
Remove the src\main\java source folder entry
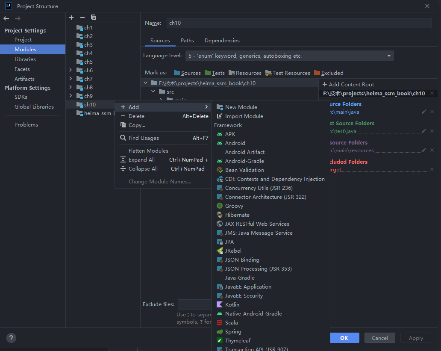coord(432,112)
